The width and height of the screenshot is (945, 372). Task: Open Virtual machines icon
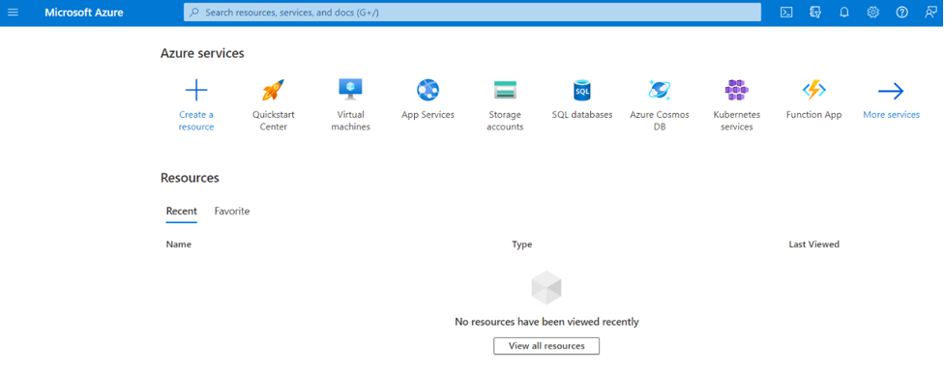(x=350, y=90)
